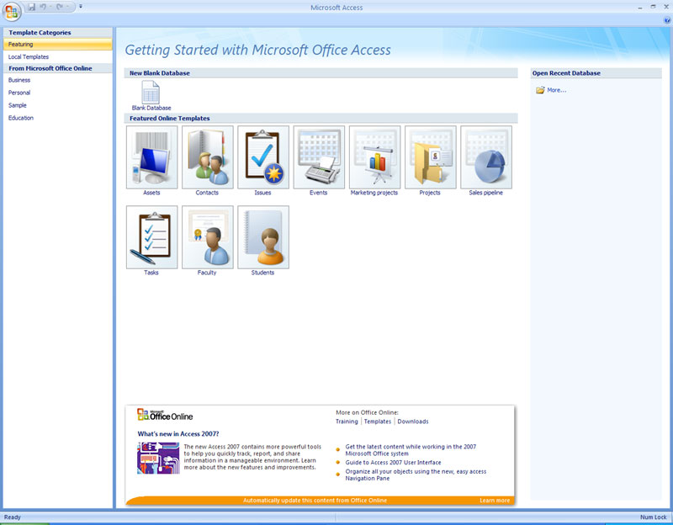
Task: Click the Save icon in Quick Access Toolbar
Action: 32,7
